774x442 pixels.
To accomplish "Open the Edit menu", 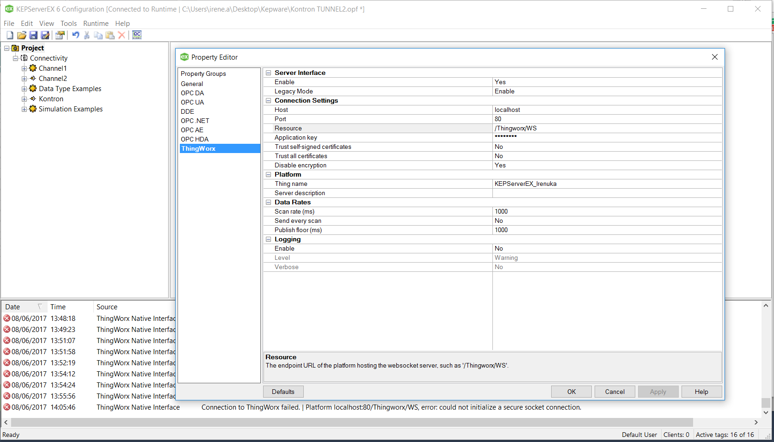I will click(27, 24).
